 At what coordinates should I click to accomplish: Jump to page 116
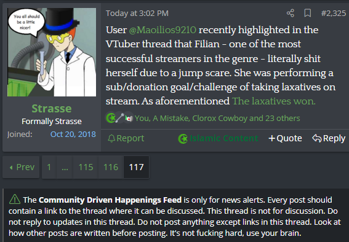pos(111,167)
